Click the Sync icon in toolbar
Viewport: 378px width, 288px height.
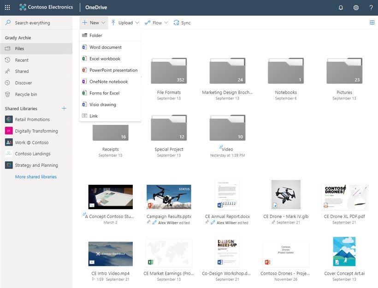tap(176, 23)
